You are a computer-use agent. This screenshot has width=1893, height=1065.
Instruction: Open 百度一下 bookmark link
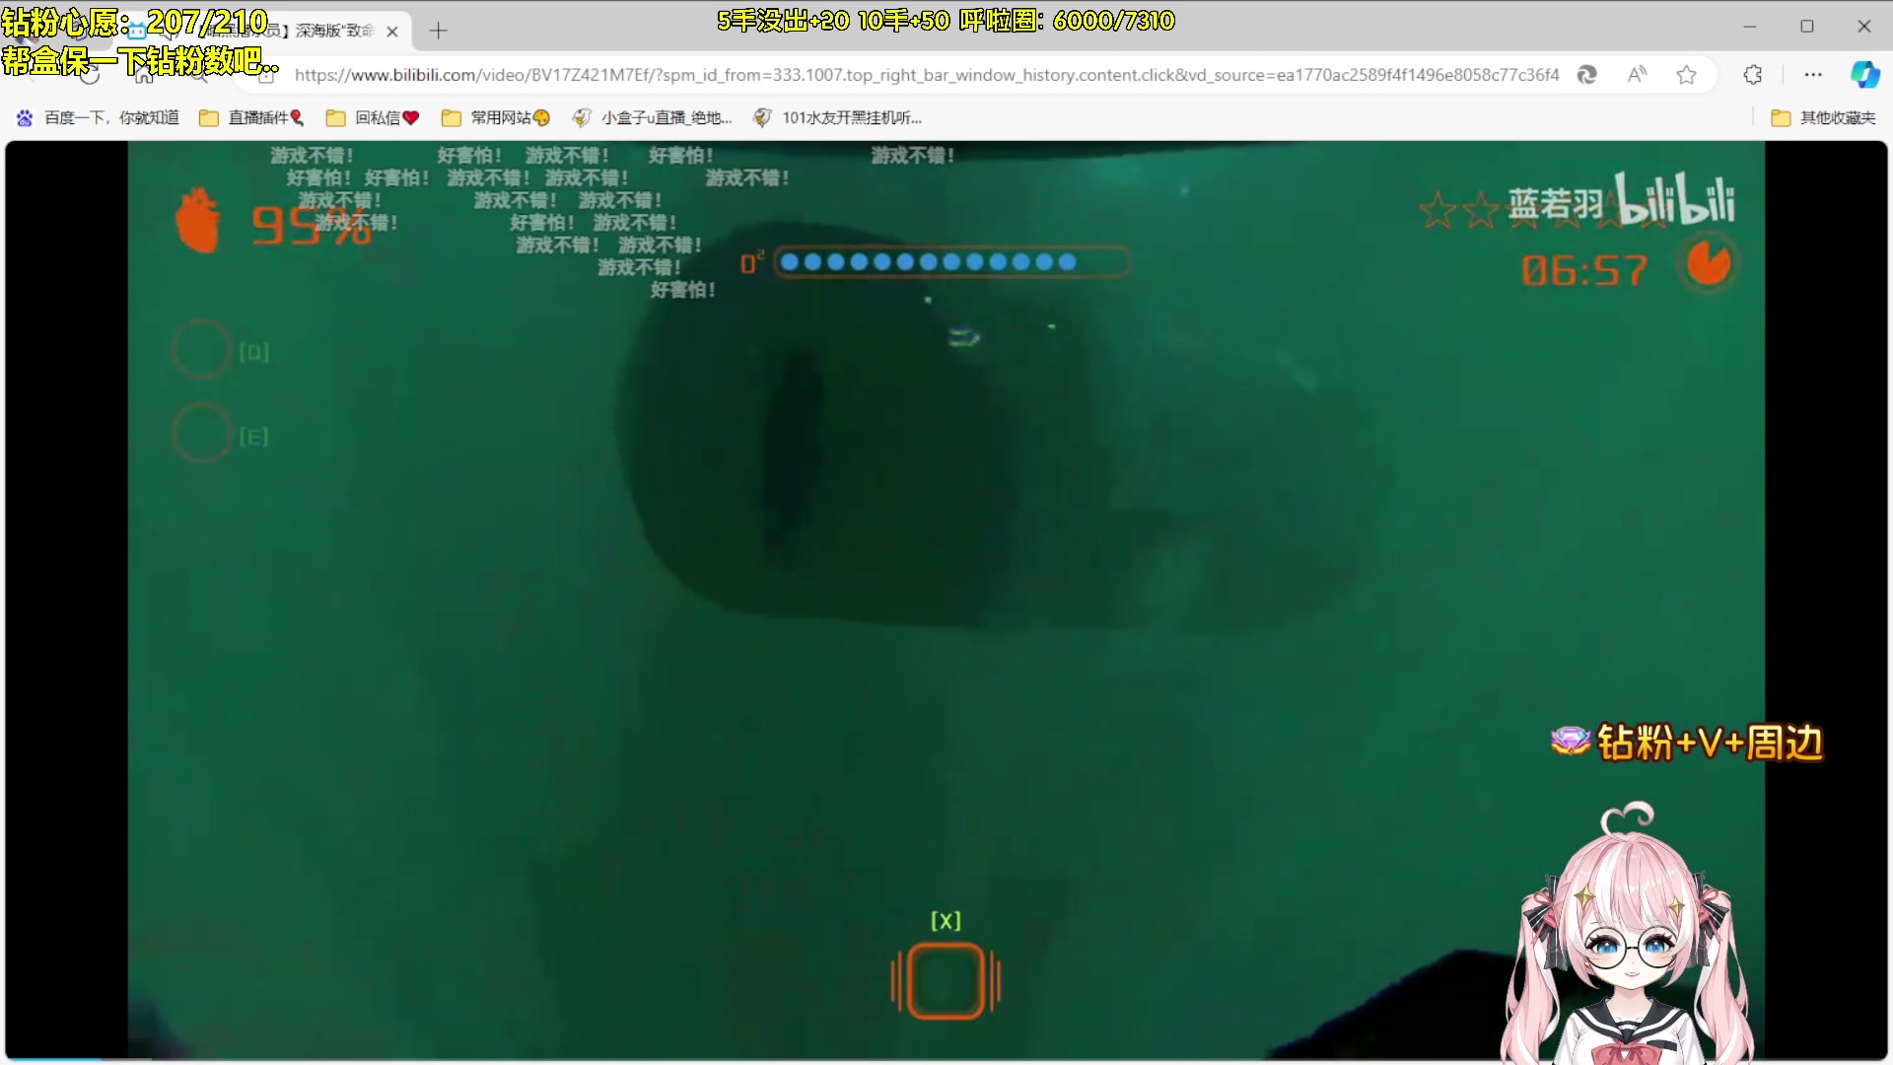pos(99,118)
